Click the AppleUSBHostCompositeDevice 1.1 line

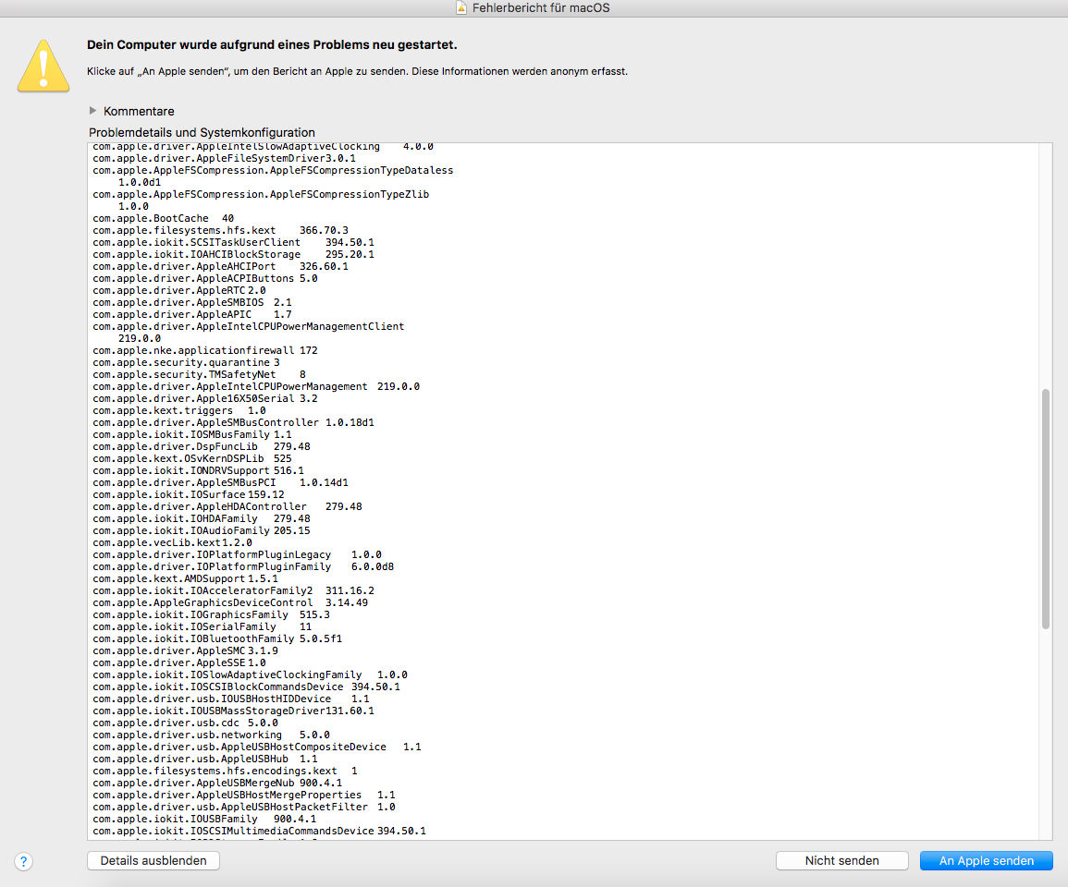pyautogui.click(x=257, y=747)
